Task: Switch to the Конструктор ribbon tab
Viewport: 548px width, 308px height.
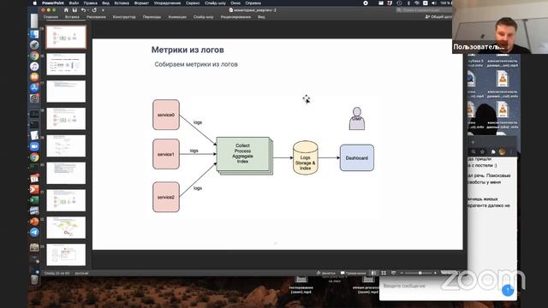Action: (x=124, y=17)
